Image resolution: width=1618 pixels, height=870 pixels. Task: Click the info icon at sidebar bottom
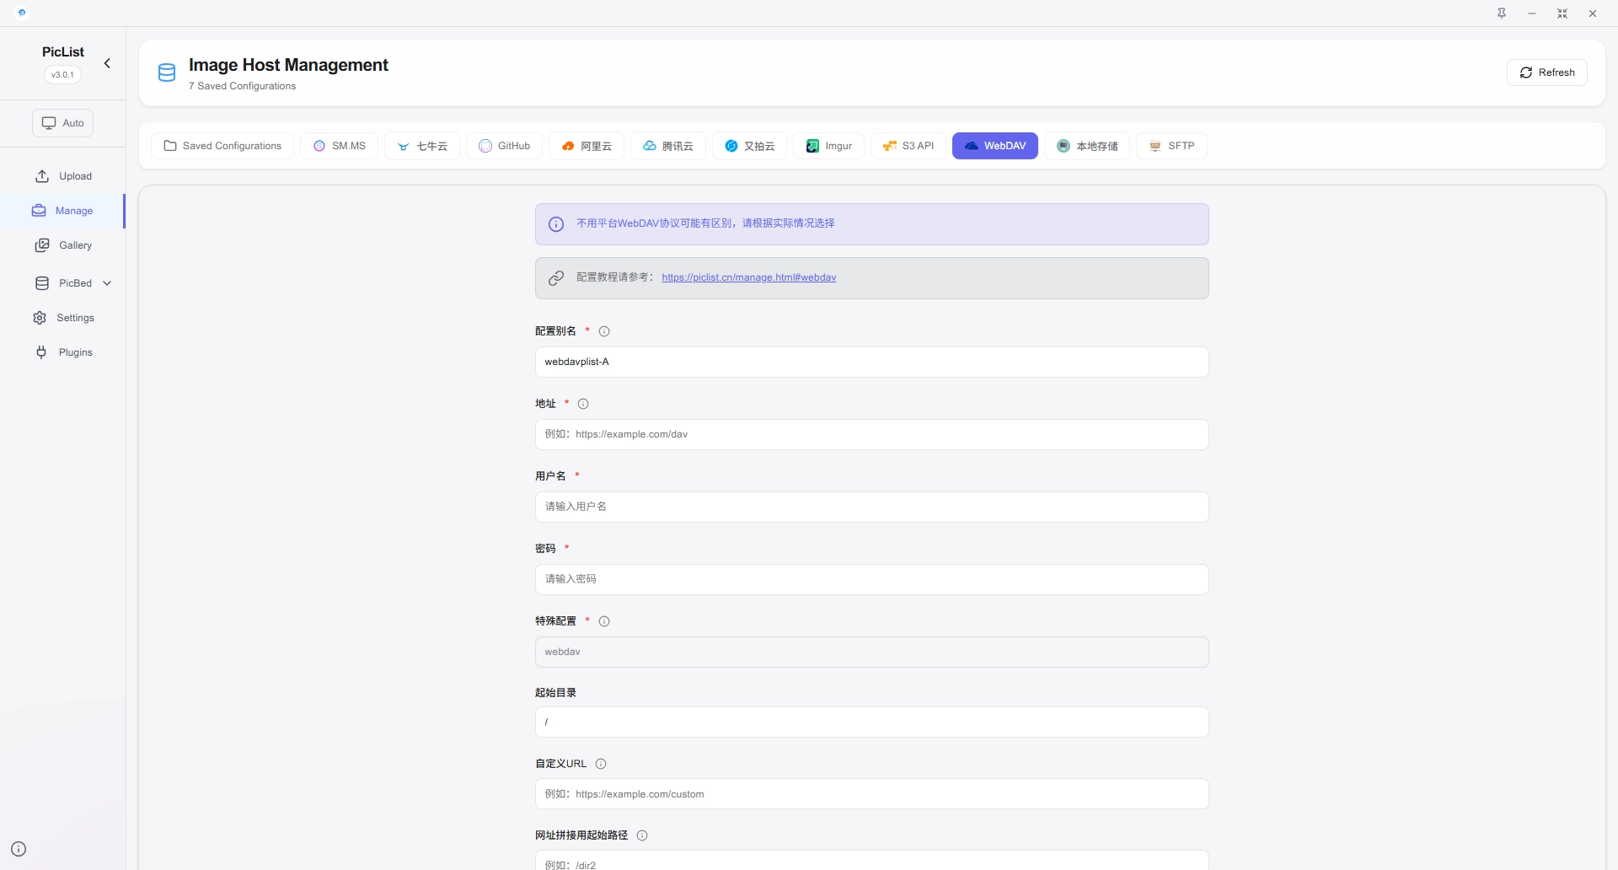point(19,849)
